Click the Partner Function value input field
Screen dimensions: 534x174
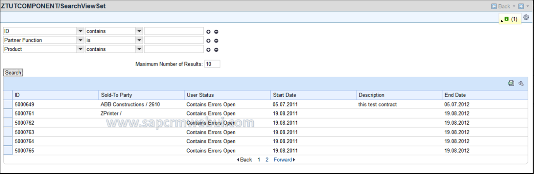pos(174,40)
